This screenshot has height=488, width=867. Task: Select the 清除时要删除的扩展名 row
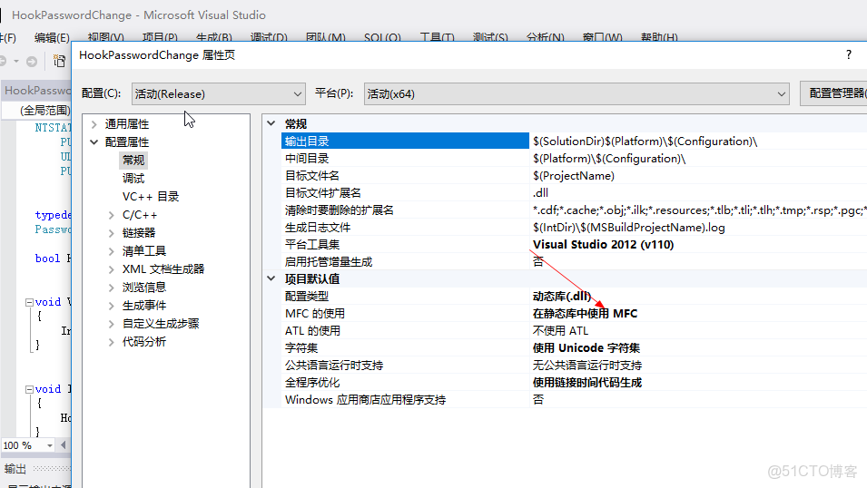pyautogui.click(x=574, y=210)
